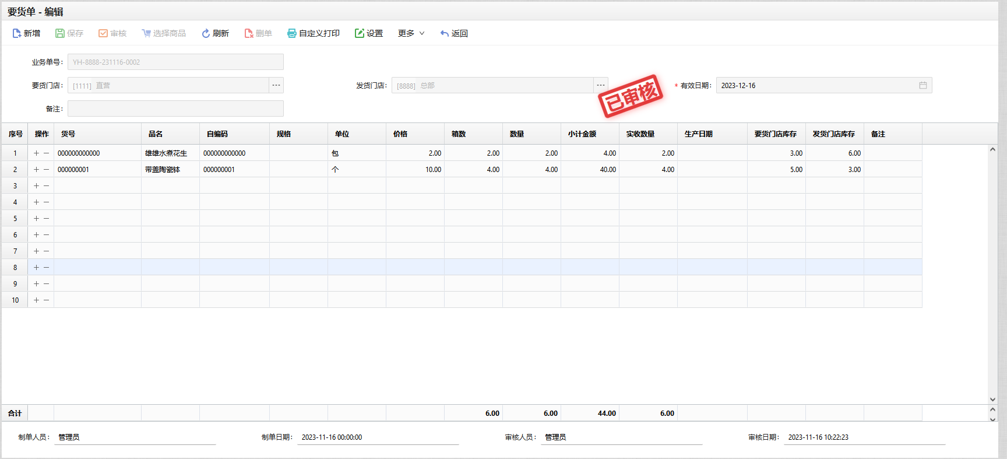
Task: Click the 货号 column header
Action: 97,134
